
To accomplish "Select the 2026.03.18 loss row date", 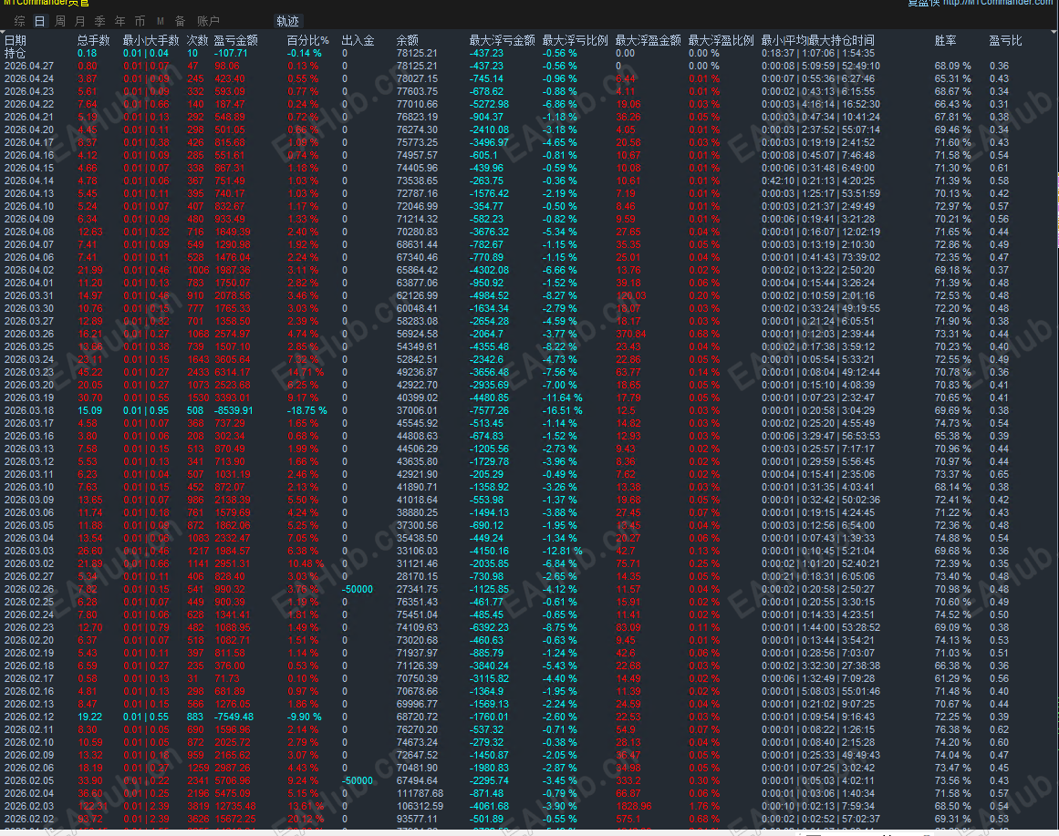I will pos(29,410).
